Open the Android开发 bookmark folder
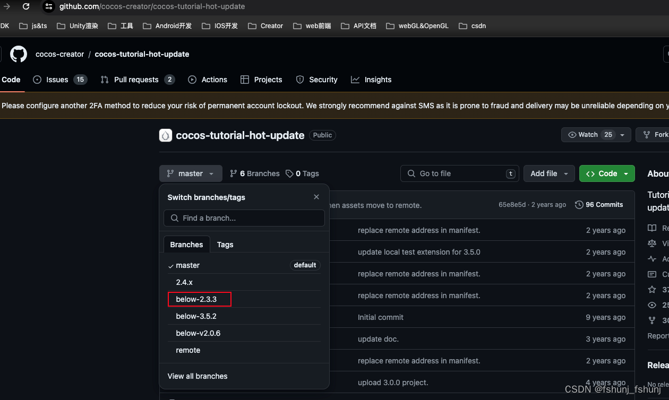Screen dimensions: 669x400 tap(167, 25)
